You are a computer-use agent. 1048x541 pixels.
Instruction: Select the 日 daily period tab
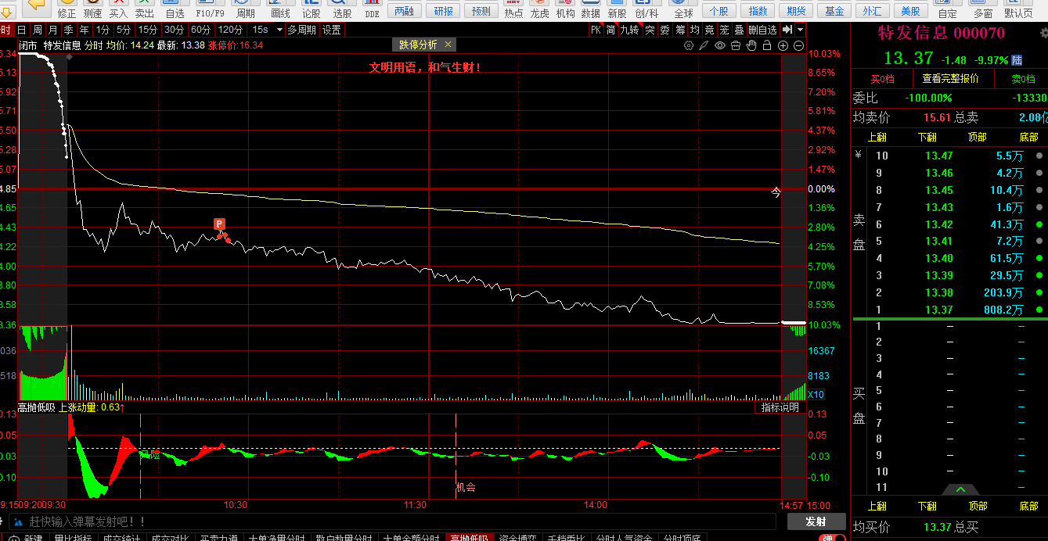(21, 30)
